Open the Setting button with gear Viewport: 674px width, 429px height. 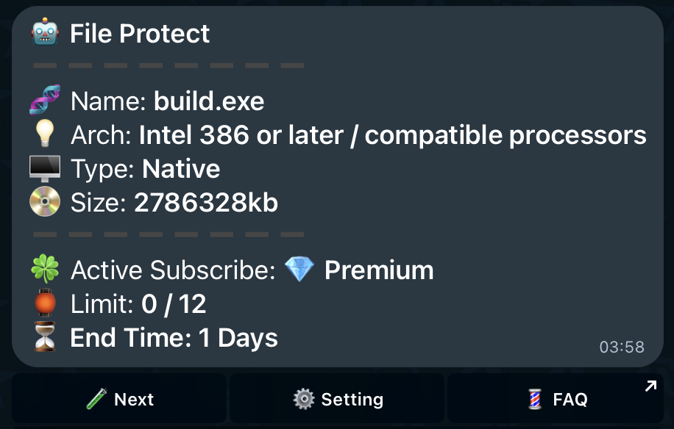pos(337,399)
